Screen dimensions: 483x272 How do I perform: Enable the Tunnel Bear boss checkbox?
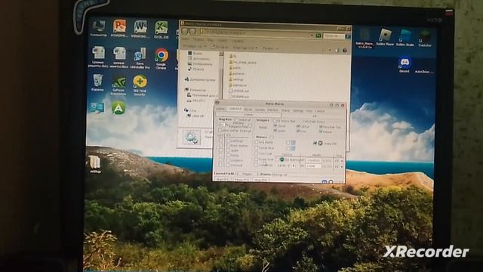[256, 148]
